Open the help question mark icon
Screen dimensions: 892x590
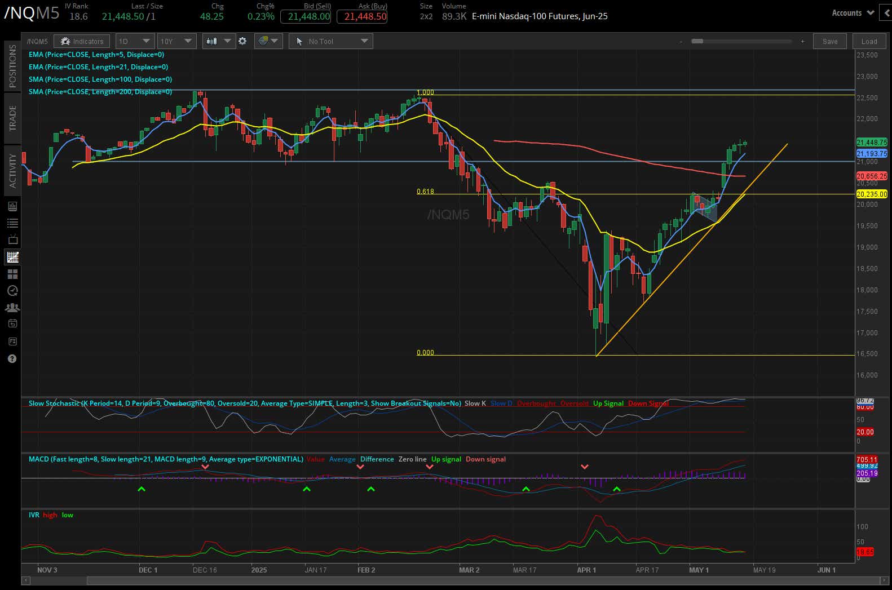[12, 359]
